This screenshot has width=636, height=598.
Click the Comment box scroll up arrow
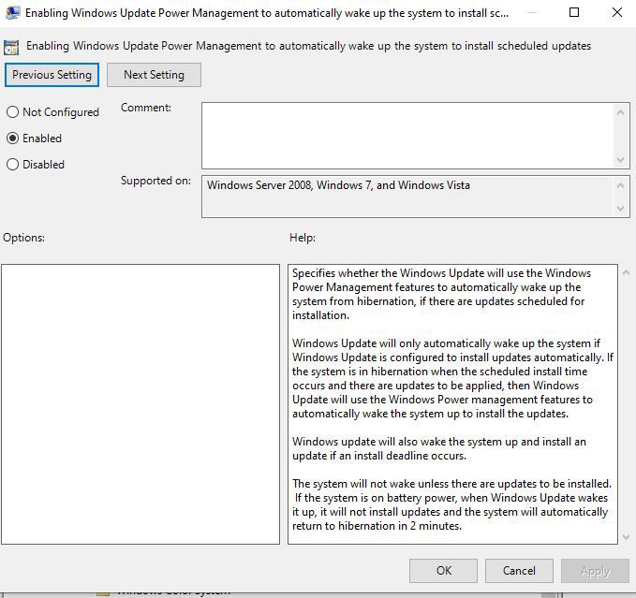point(620,112)
